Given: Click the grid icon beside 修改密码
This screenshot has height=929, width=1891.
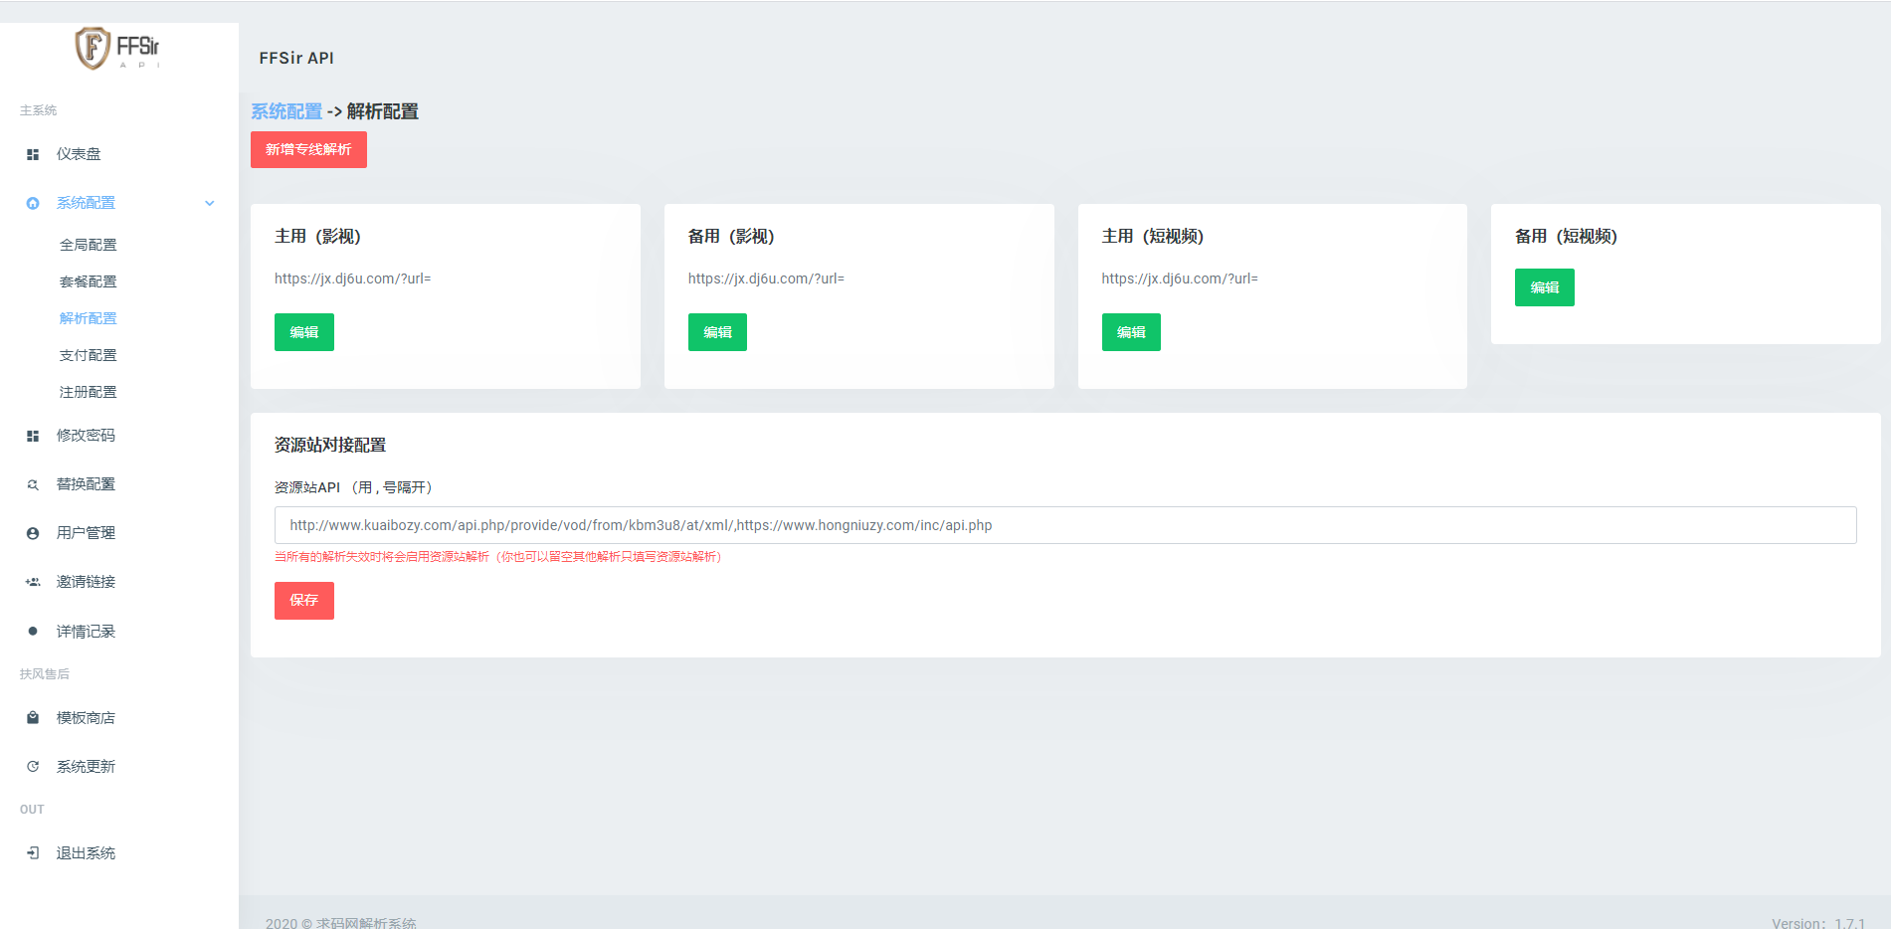Looking at the screenshot, I should point(33,436).
